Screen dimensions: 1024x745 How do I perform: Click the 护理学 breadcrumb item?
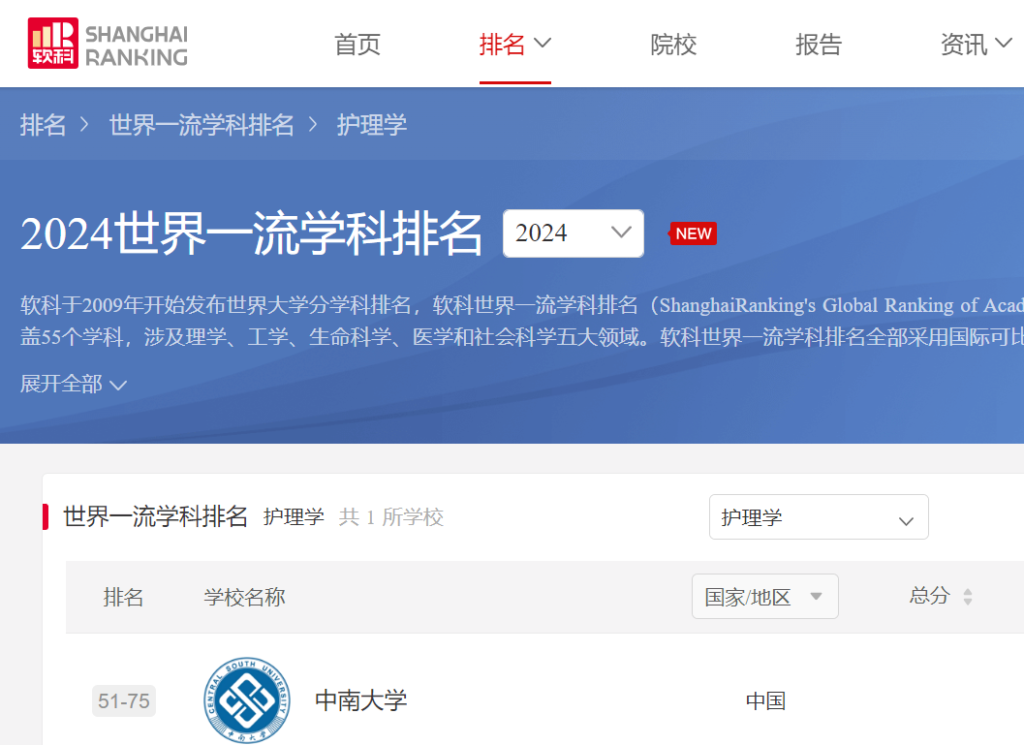371,125
